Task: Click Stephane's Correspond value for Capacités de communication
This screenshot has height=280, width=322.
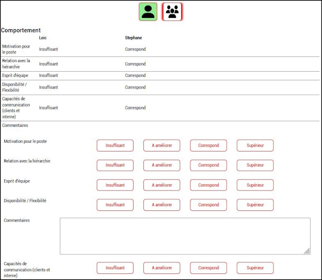Action: click(135, 108)
